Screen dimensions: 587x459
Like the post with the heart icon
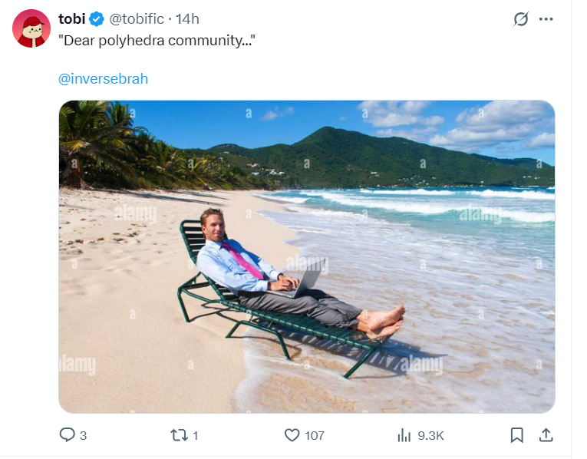(292, 435)
